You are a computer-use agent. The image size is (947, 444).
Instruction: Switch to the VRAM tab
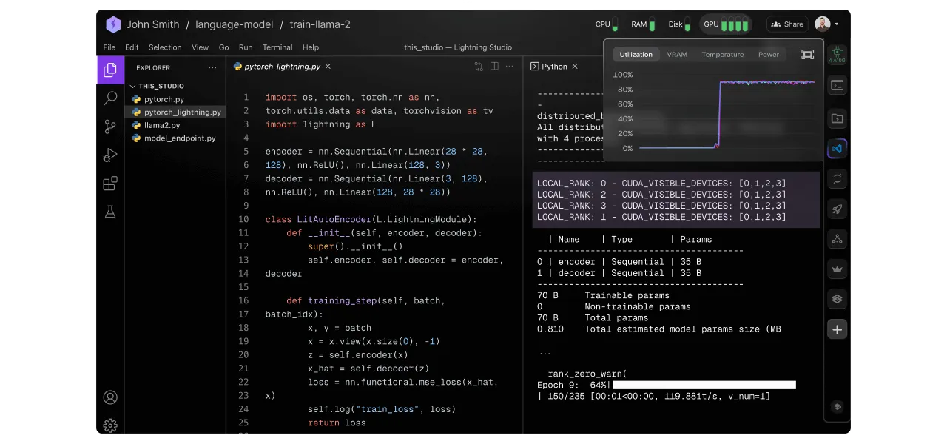(677, 55)
